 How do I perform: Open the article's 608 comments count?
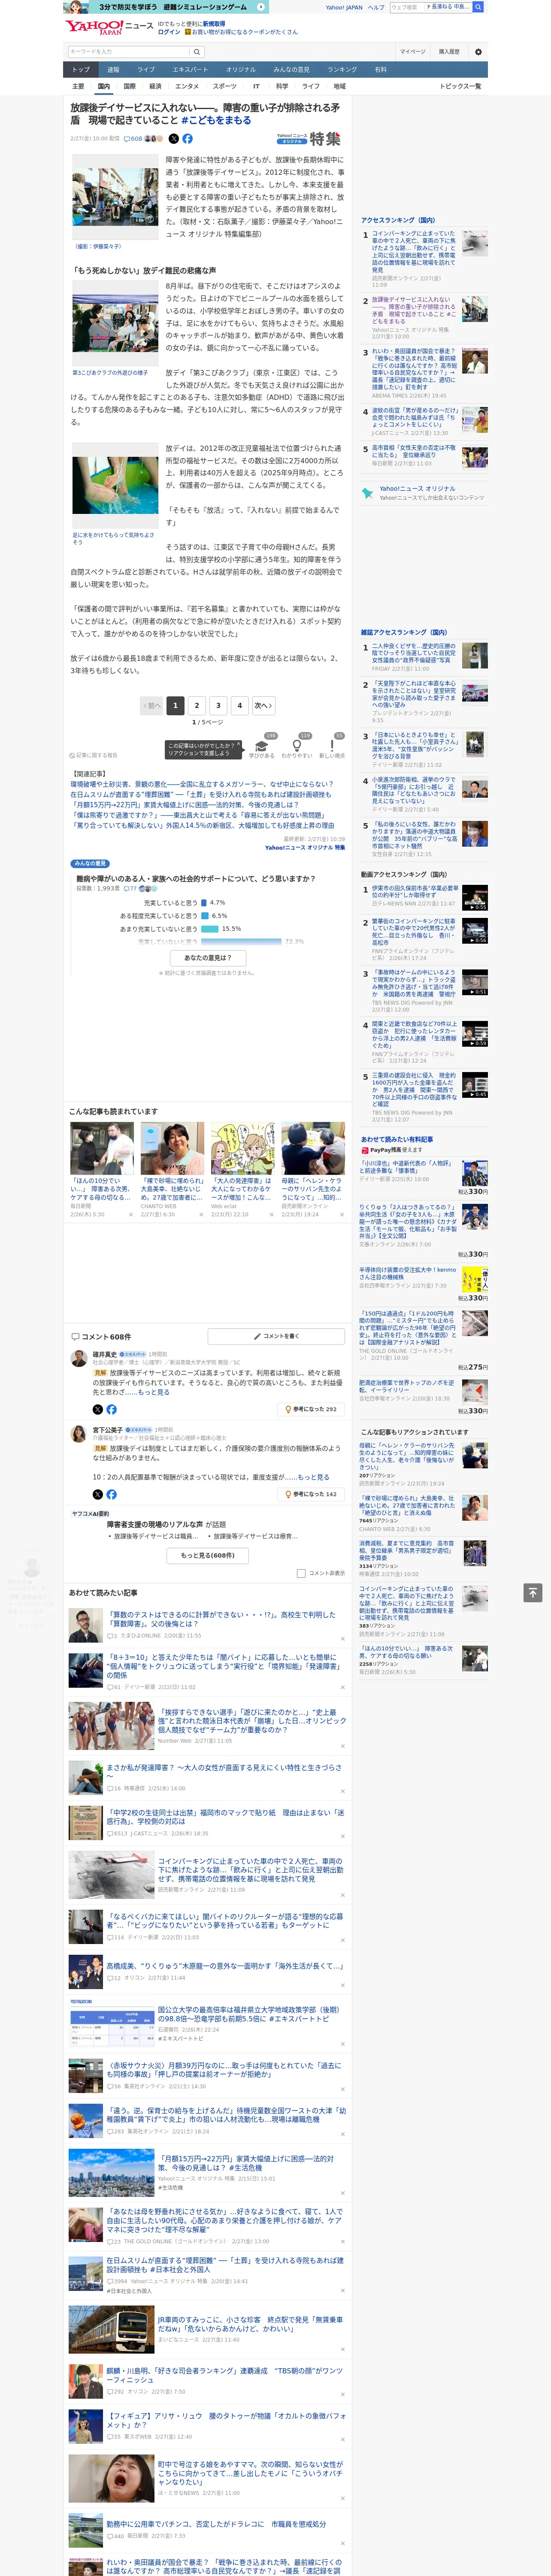(134, 139)
